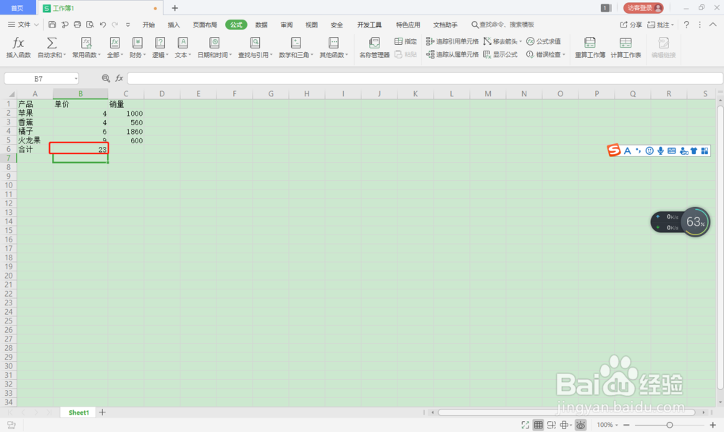The image size is (724, 432).
Task: Toggle the eye protection mode icon
Action: coord(581,425)
